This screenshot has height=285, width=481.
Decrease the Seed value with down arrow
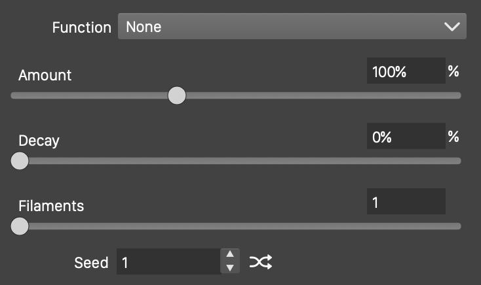[229, 268]
